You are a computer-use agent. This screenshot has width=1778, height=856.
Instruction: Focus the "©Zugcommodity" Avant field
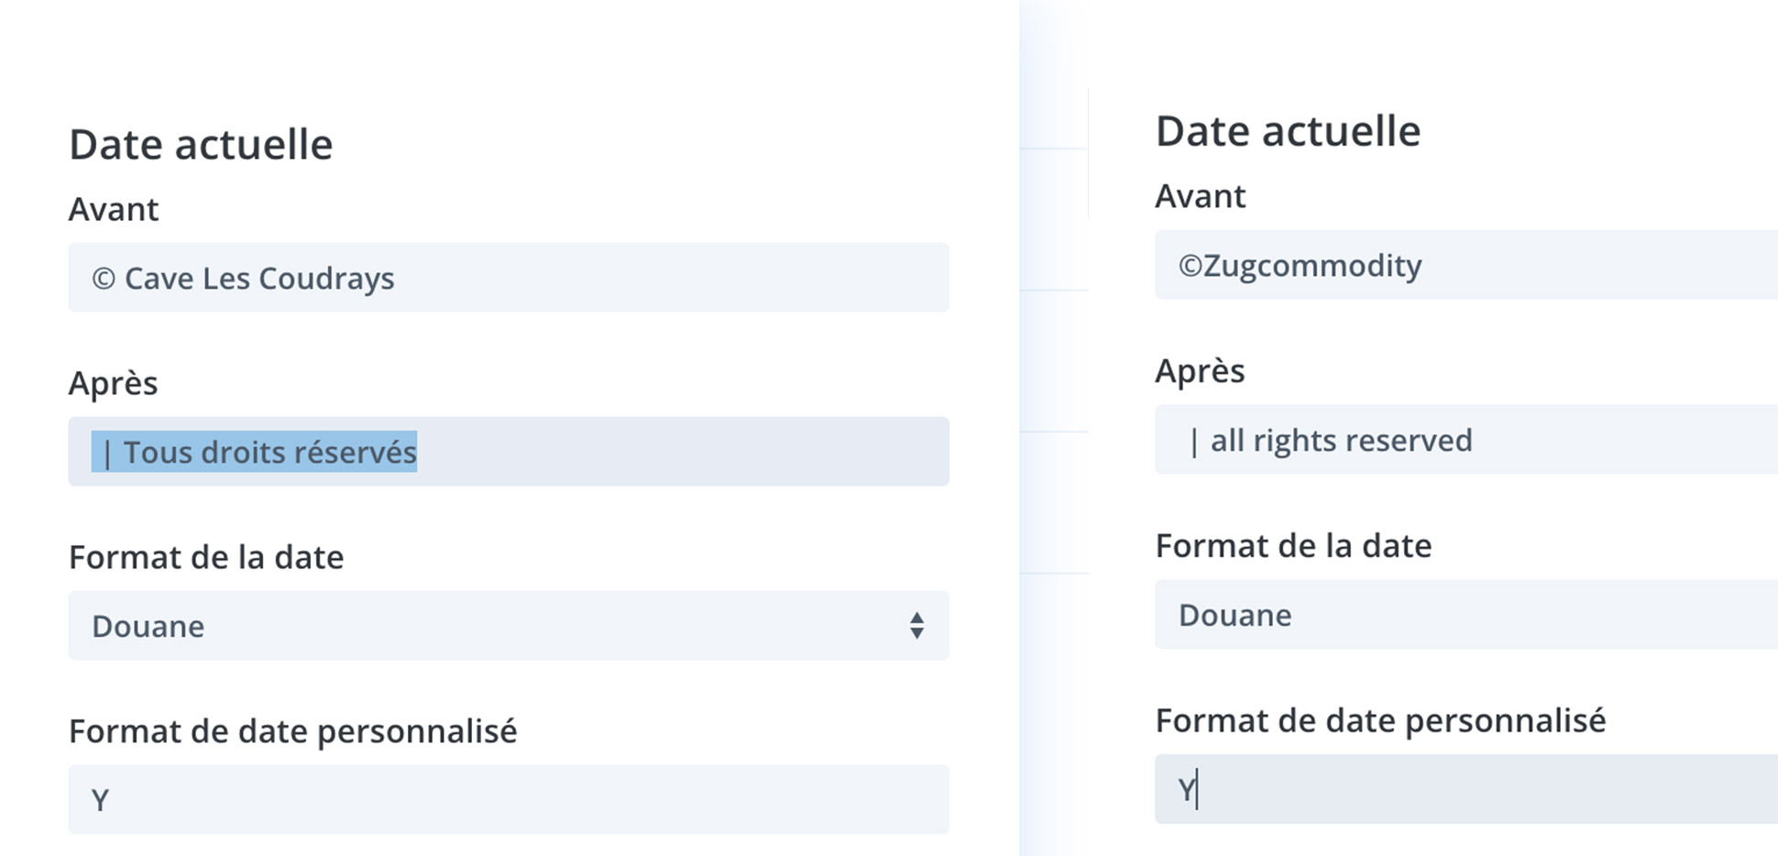pyautogui.click(x=1465, y=266)
